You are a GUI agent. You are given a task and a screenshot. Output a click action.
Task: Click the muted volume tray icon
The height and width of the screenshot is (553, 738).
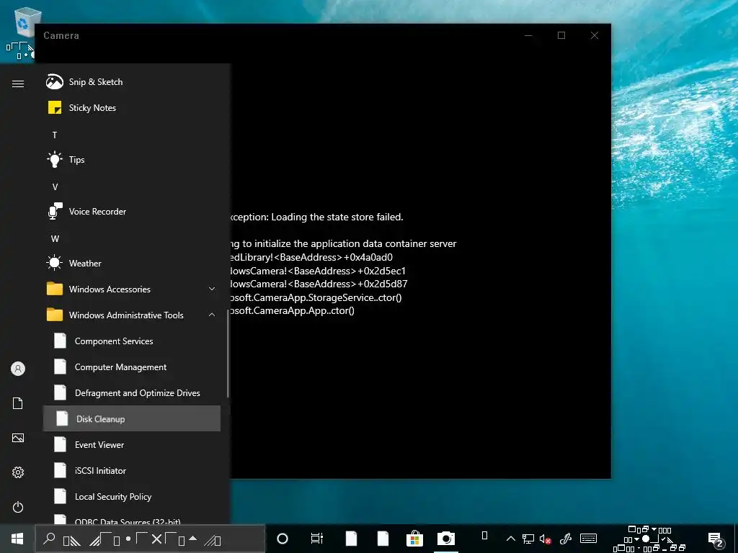[x=546, y=539]
